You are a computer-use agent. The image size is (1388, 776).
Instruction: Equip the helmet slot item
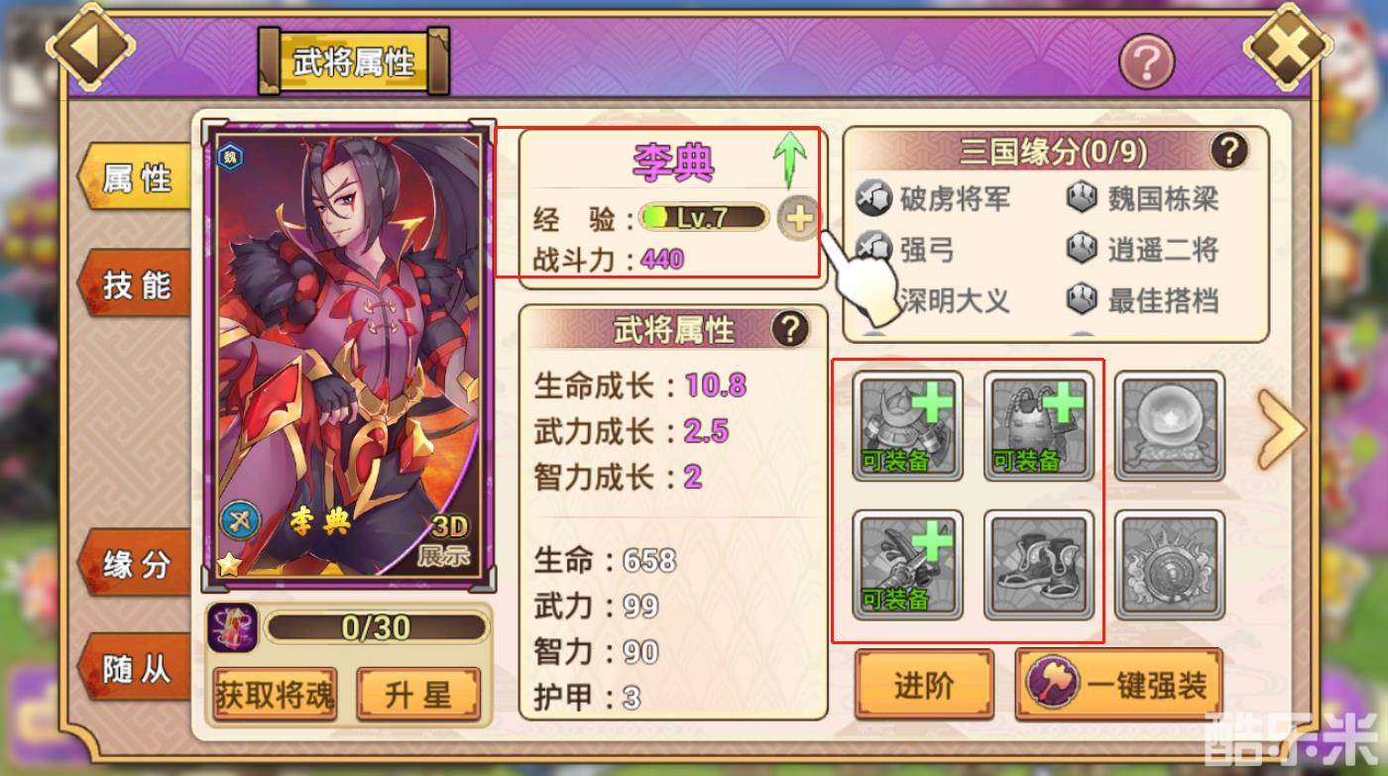point(908,426)
